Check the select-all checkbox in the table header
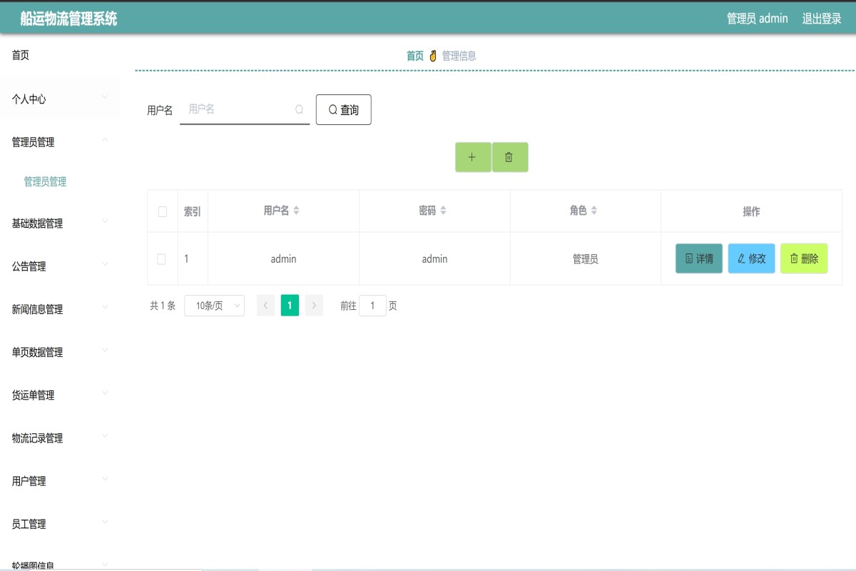 [x=162, y=211]
